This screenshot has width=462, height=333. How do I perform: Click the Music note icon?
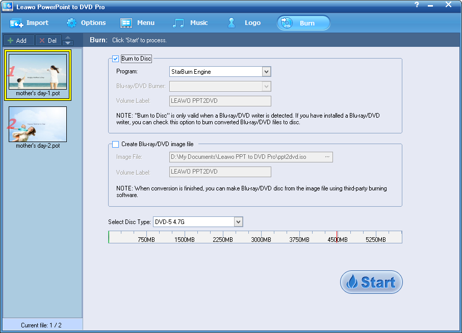(178, 23)
